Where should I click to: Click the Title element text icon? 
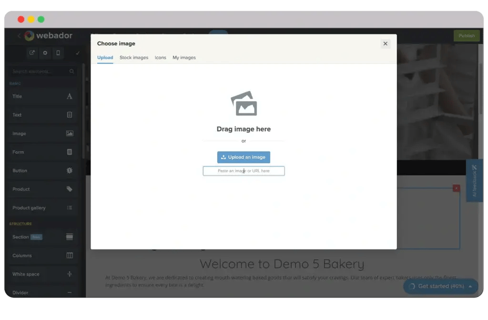70,96
